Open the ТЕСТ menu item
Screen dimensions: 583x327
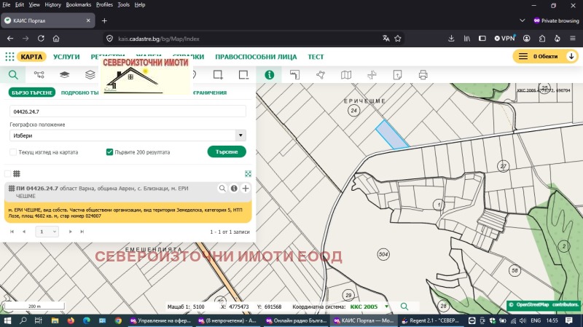pyautogui.click(x=316, y=57)
